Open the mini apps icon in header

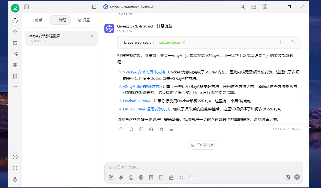[x=265, y=7]
